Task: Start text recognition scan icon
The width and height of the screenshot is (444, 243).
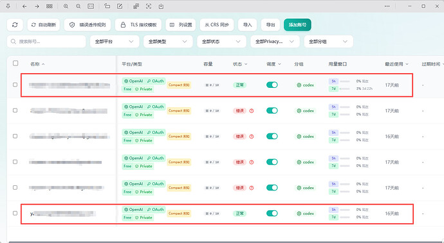Action: pyautogui.click(x=149, y=6)
